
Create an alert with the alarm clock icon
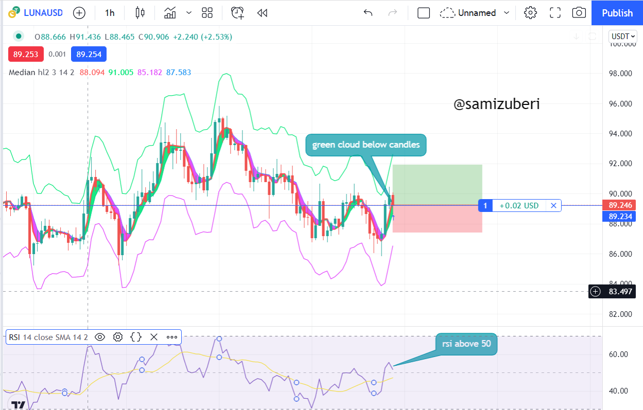237,13
